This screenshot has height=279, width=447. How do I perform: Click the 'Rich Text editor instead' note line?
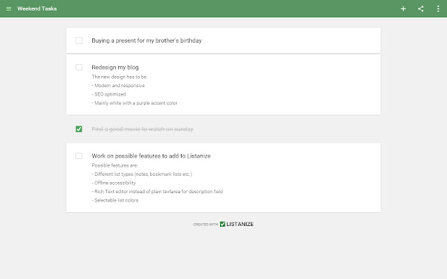tap(157, 192)
